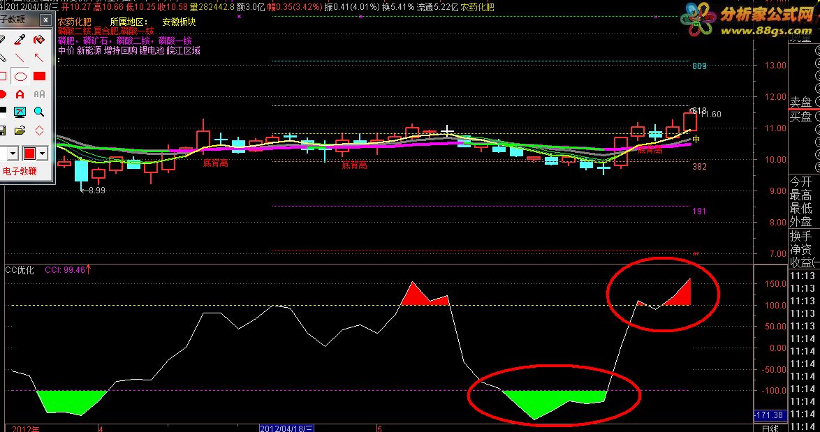
Task: Click the 191 Fibonacci level label
Action: pos(699,211)
